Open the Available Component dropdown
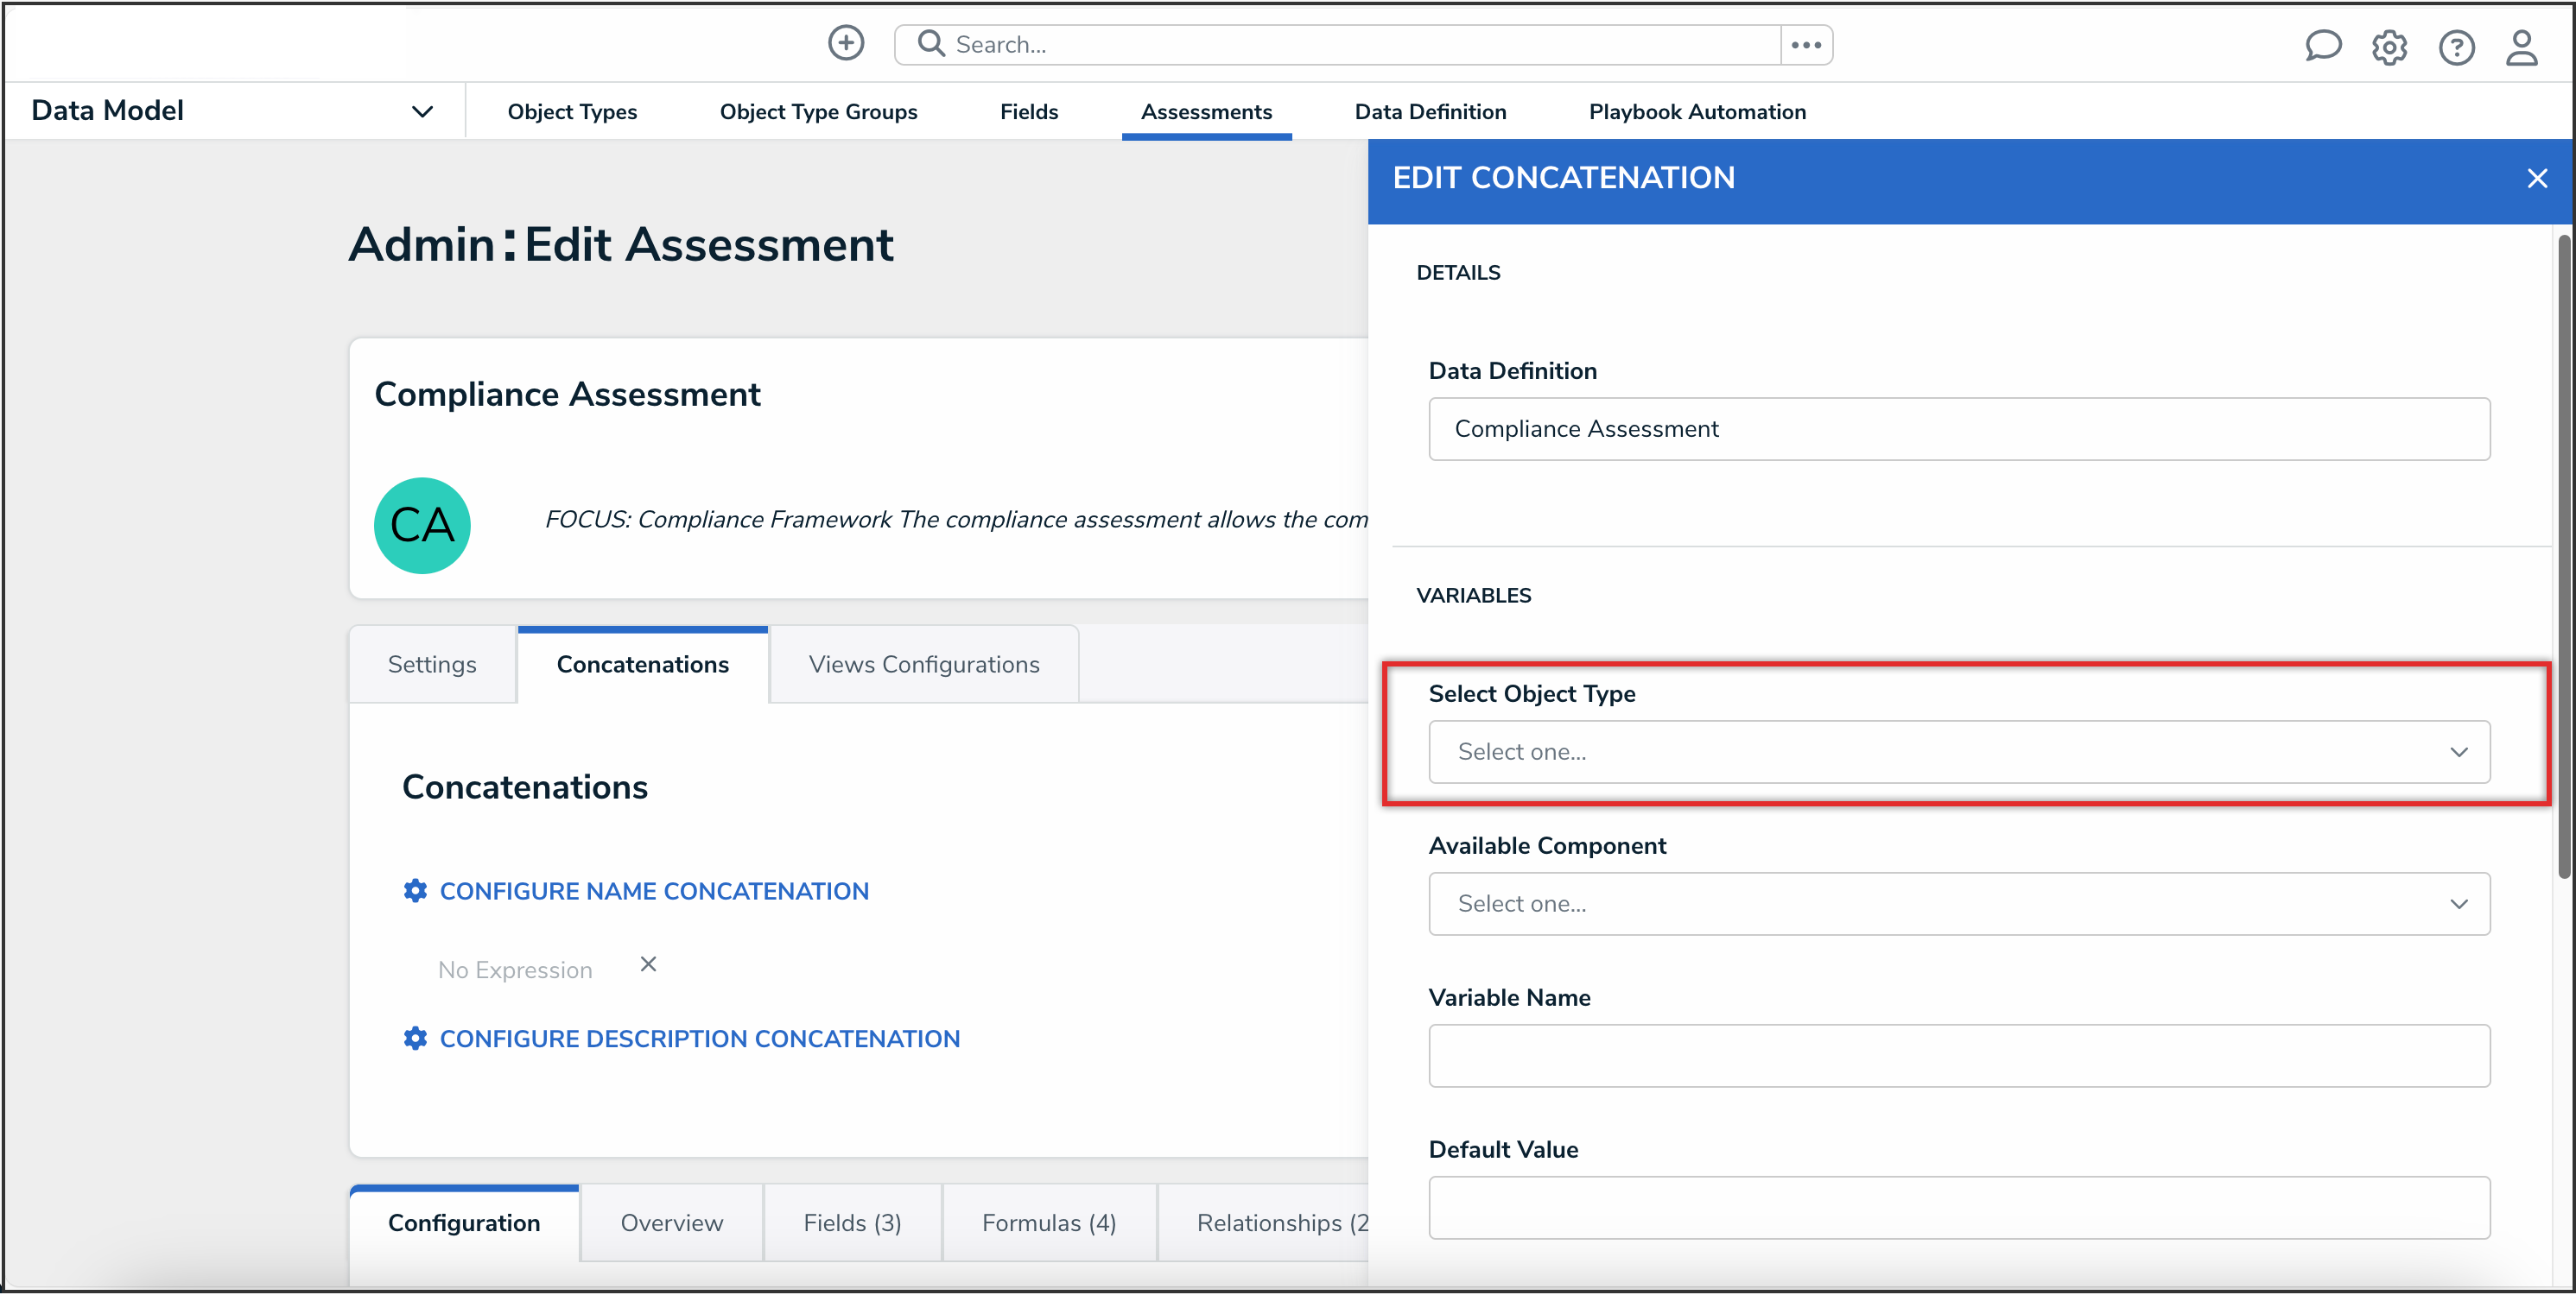Screen dimensions: 2576x1295 tap(1958, 903)
